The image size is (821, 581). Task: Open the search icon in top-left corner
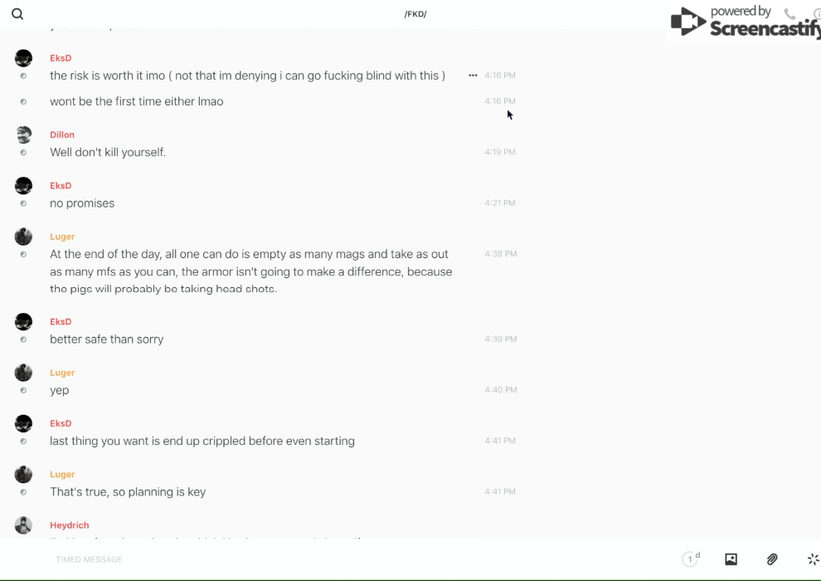[17, 14]
